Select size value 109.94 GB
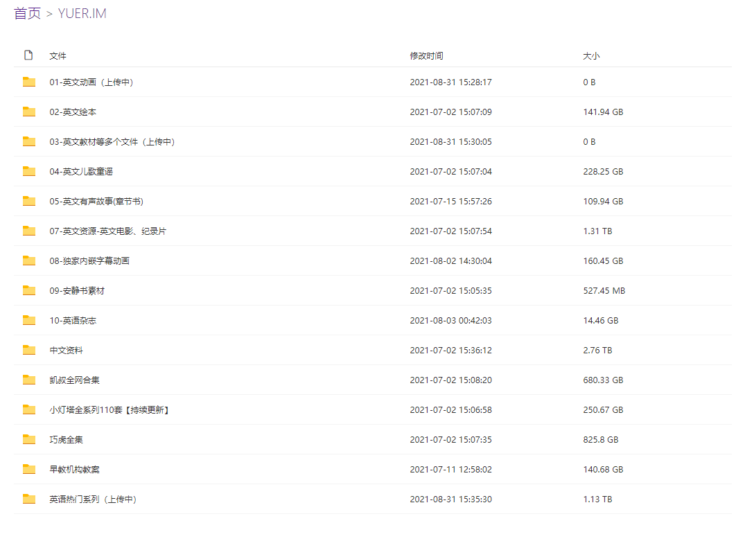This screenshot has height=557, width=736. click(x=603, y=202)
